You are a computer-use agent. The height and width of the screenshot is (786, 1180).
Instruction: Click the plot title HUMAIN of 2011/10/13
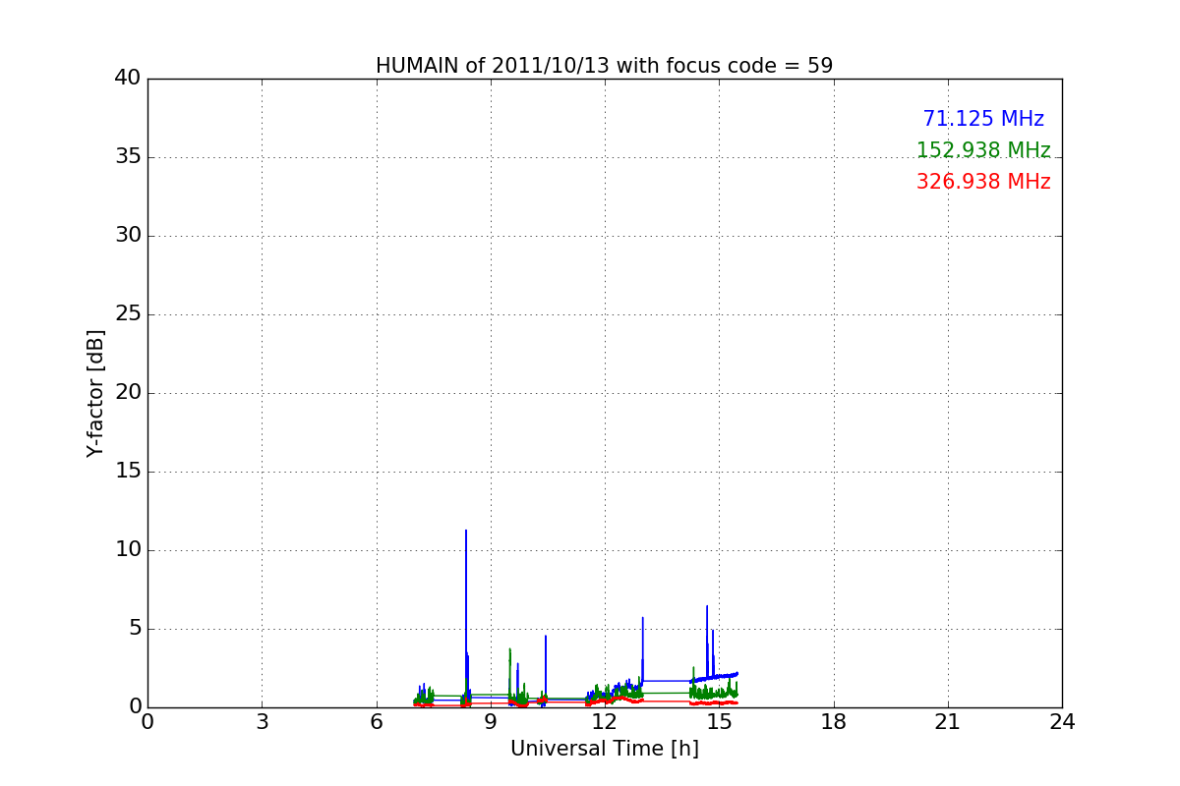604,66
